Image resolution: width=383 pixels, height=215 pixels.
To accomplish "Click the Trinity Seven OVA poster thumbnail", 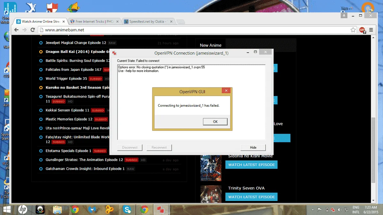I will pyautogui.click(x=211, y=194).
